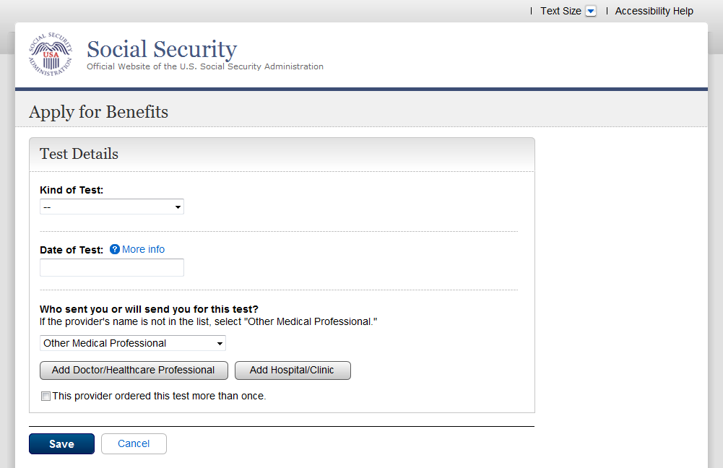Save the test details
The image size is (723, 468).
pyautogui.click(x=61, y=444)
